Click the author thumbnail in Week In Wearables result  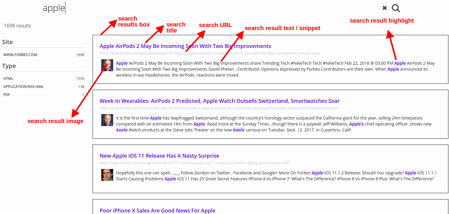(107, 120)
